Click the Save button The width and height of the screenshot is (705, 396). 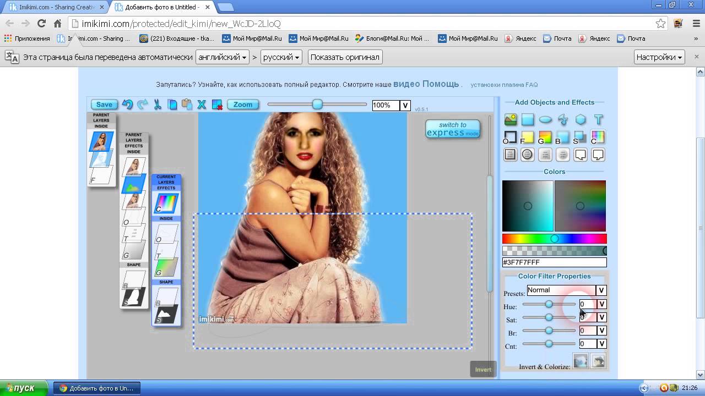point(104,105)
